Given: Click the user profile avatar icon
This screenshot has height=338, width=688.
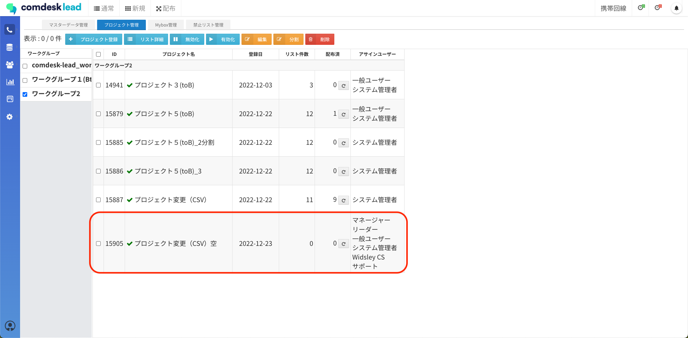Looking at the screenshot, I should click(10, 326).
